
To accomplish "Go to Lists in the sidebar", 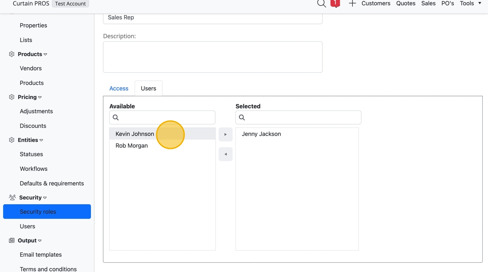I will 26,40.
